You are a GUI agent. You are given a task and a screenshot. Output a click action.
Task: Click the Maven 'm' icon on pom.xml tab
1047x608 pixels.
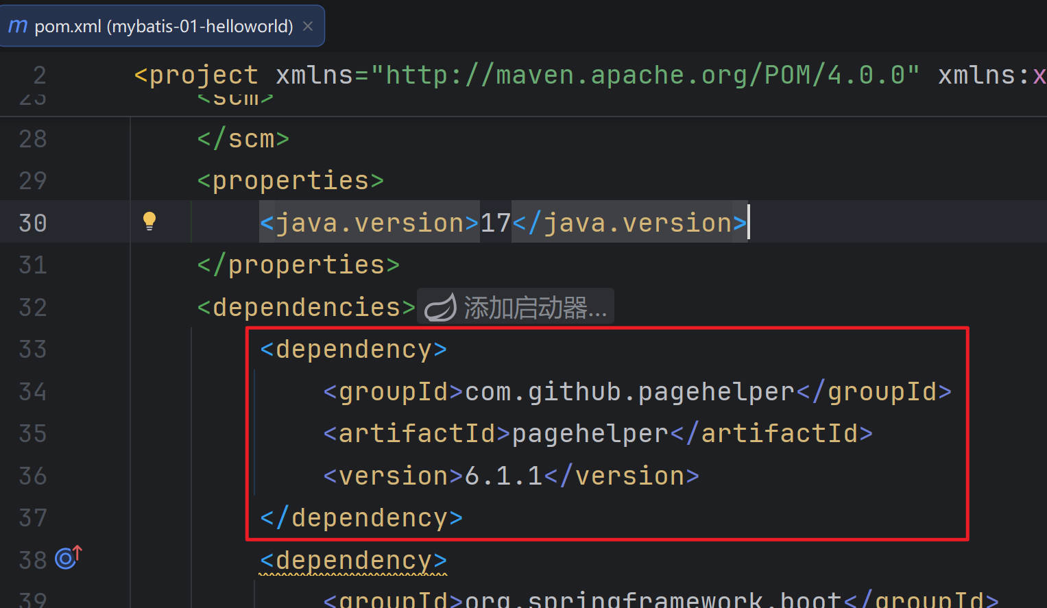(x=18, y=26)
